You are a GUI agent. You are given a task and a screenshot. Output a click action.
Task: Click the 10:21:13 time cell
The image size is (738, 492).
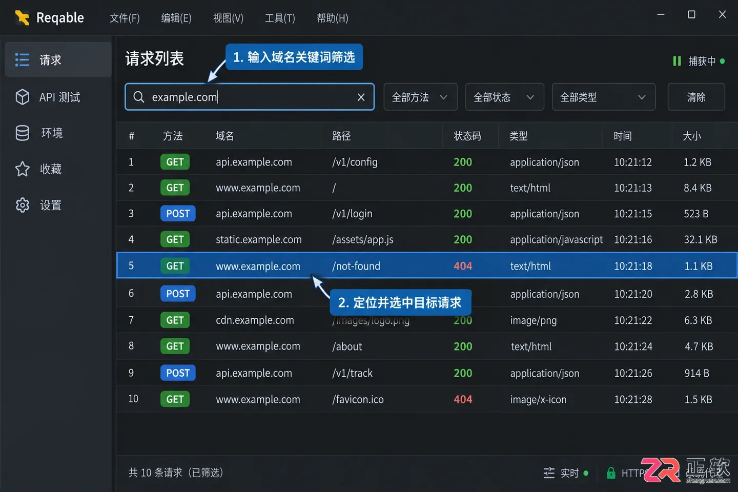633,188
